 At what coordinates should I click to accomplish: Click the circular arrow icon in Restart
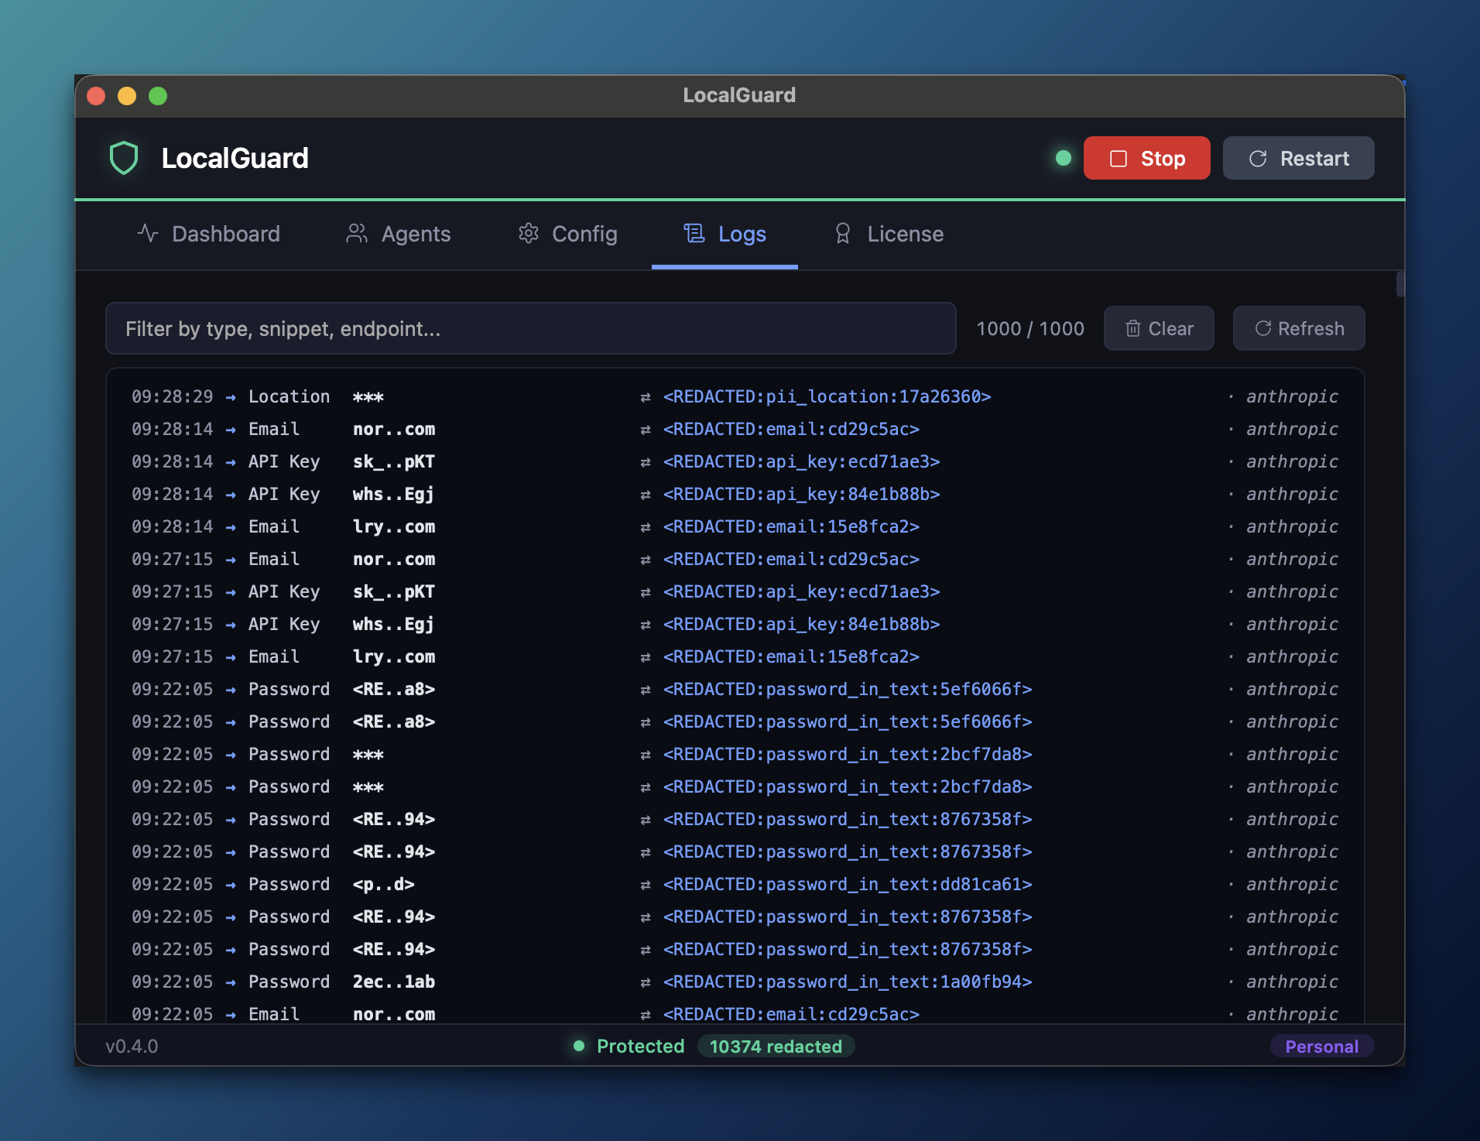coord(1258,158)
